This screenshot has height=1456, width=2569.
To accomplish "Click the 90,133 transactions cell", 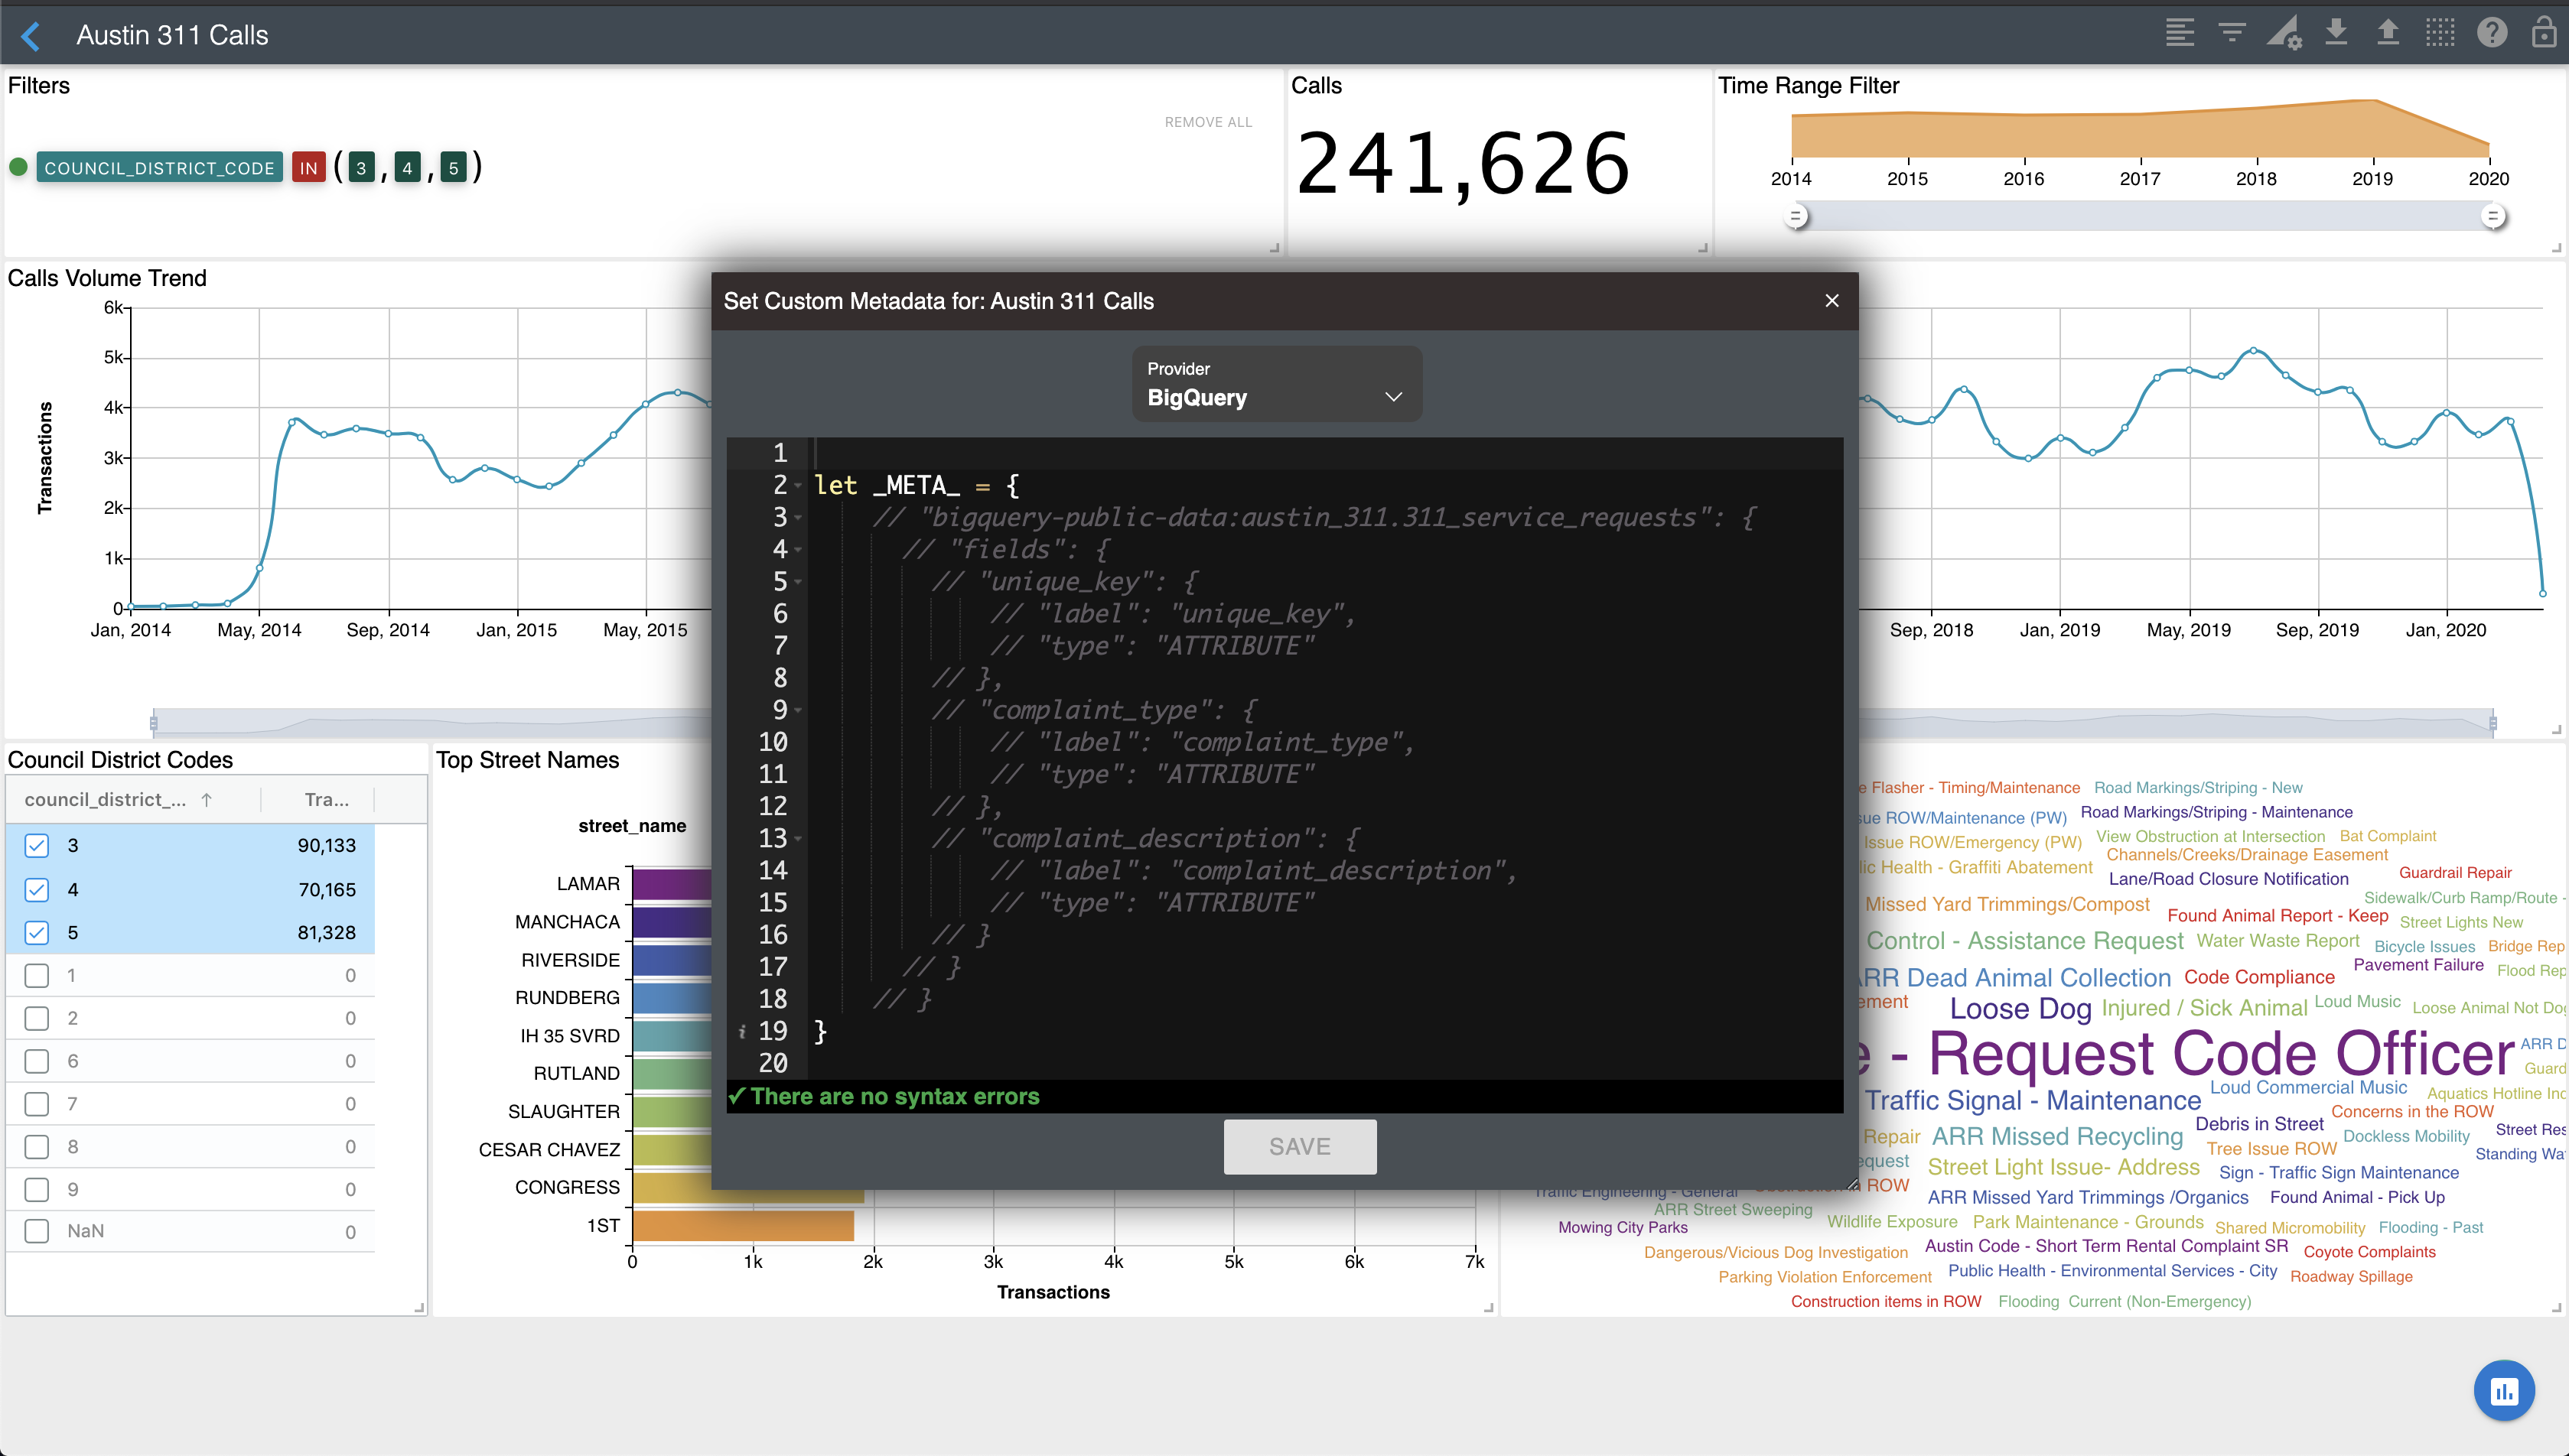I will (x=326, y=846).
